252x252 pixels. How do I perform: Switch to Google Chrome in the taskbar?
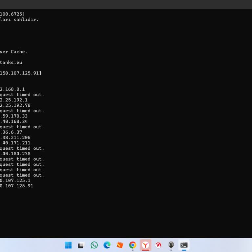pyautogui.click(x=133, y=245)
